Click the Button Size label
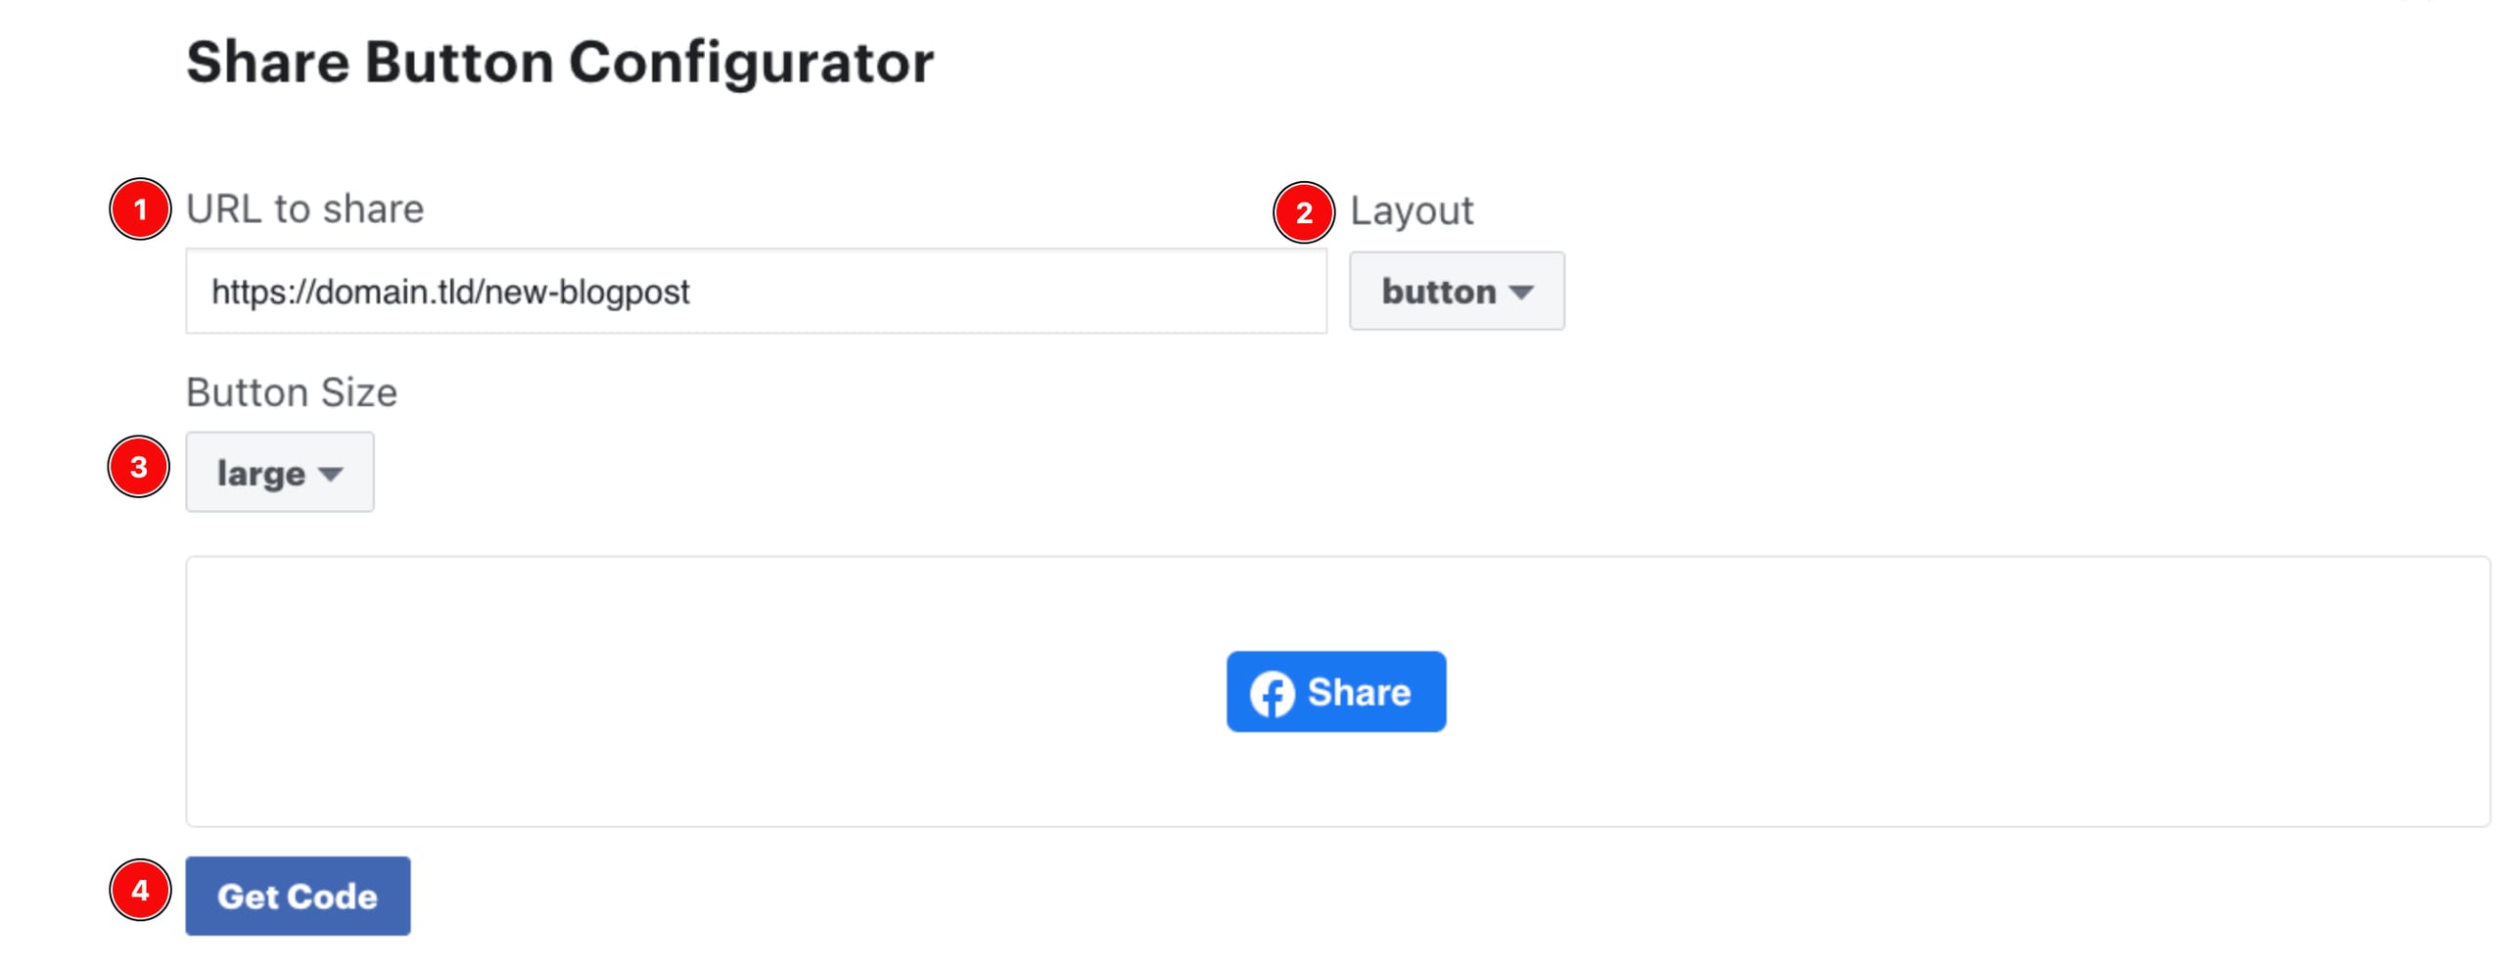This screenshot has width=2506, height=969. (x=291, y=392)
